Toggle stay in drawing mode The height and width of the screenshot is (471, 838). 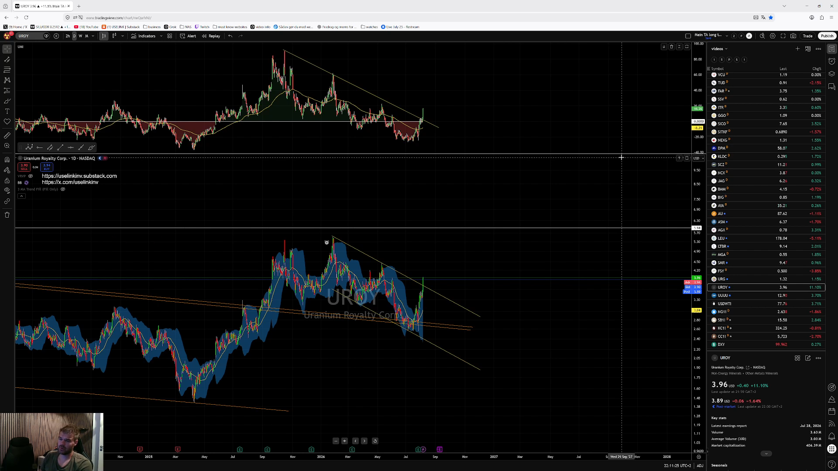(x=7, y=170)
